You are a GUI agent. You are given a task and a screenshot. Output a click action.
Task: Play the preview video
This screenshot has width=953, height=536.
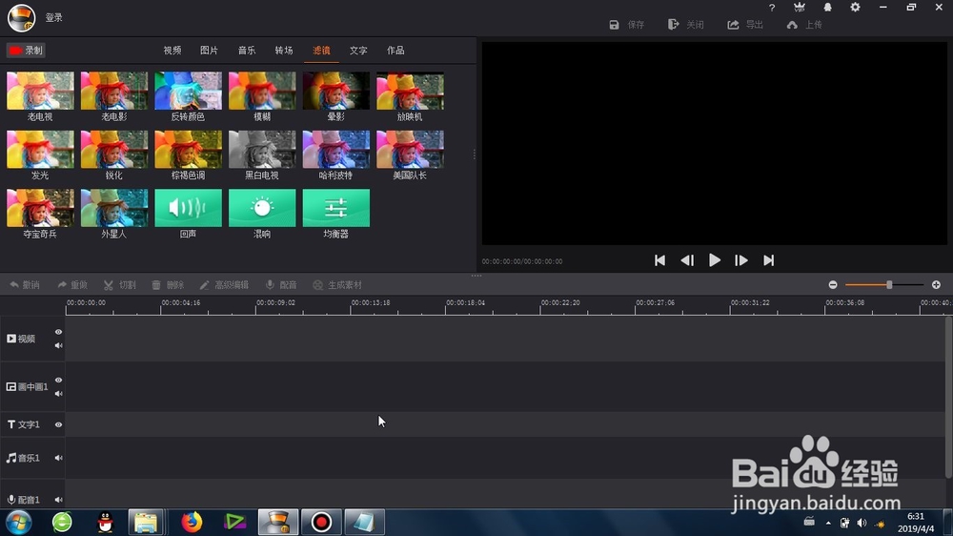(x=715, y=260)
